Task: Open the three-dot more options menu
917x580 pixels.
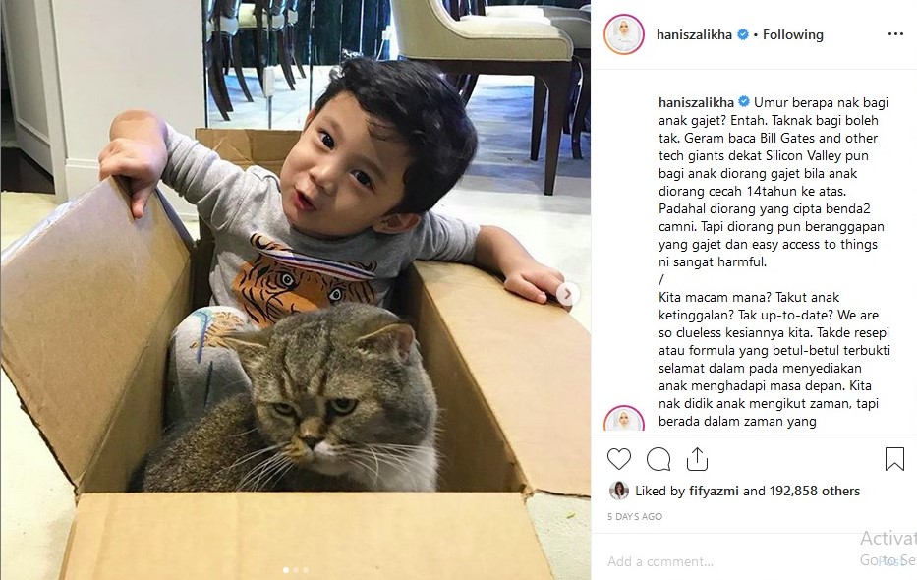Action: tap(895, 34)
